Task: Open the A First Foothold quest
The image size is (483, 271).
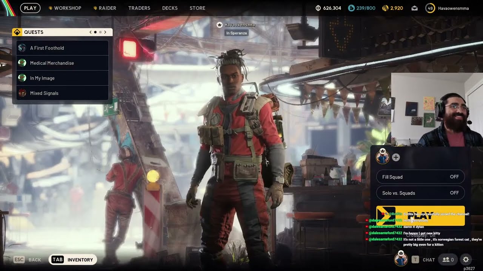Action: tap(62, 48)
